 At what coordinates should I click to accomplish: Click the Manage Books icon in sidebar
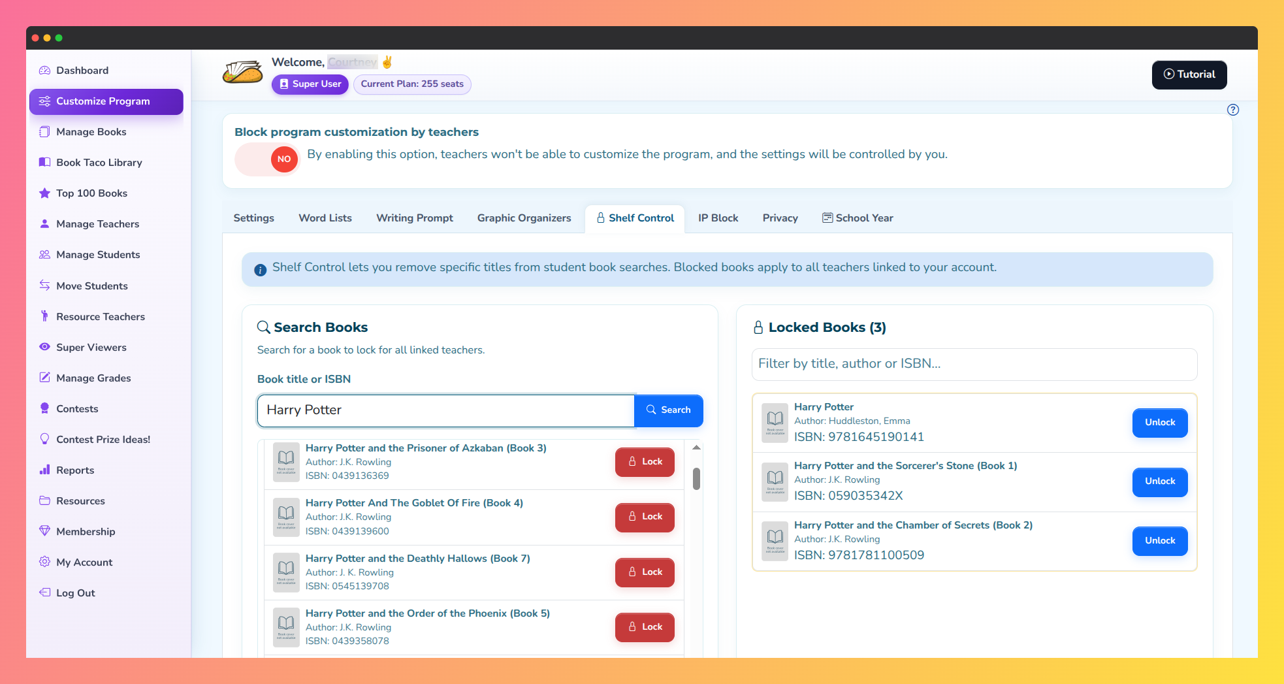pos(44,131)
